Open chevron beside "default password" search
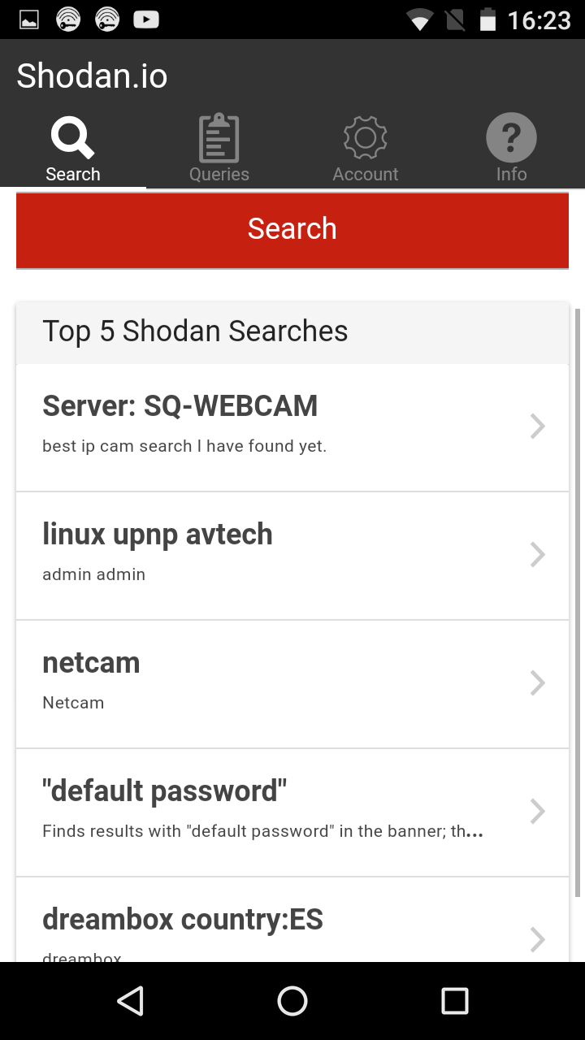This screenshot has height=1040, width=585. click(537, 812)
